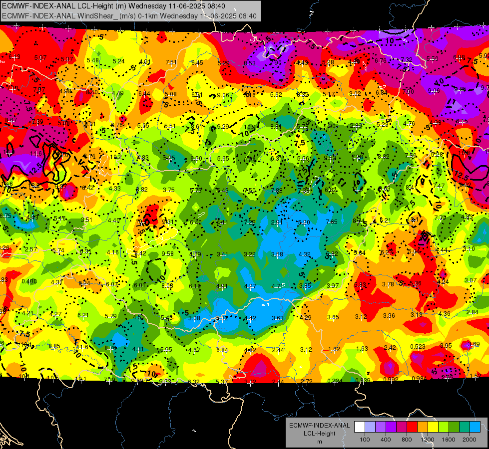
Task: Click the grid value '3.08'
Action: coord(194,318)
